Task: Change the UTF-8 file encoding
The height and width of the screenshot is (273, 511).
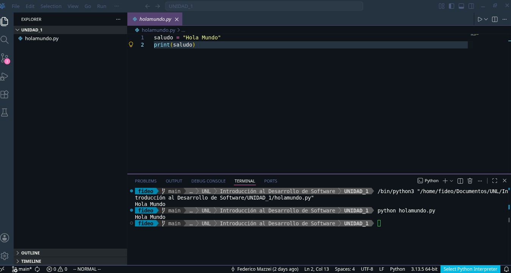Action: click(367, 269)
